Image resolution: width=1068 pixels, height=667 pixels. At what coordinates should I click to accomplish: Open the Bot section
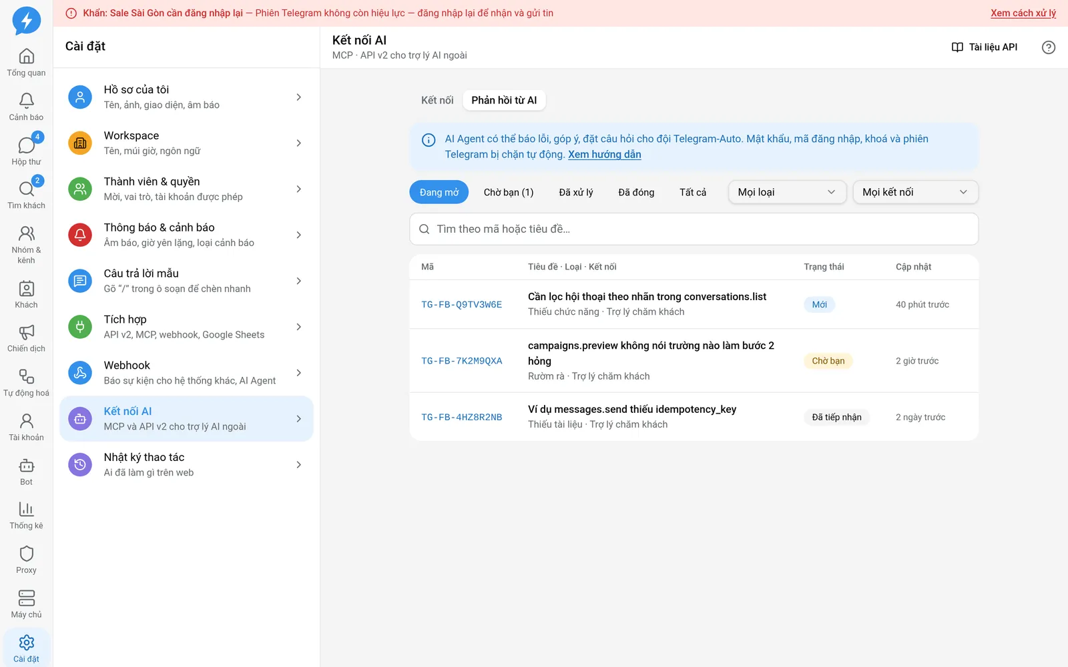pyautogui.click(x=26, y=472)
